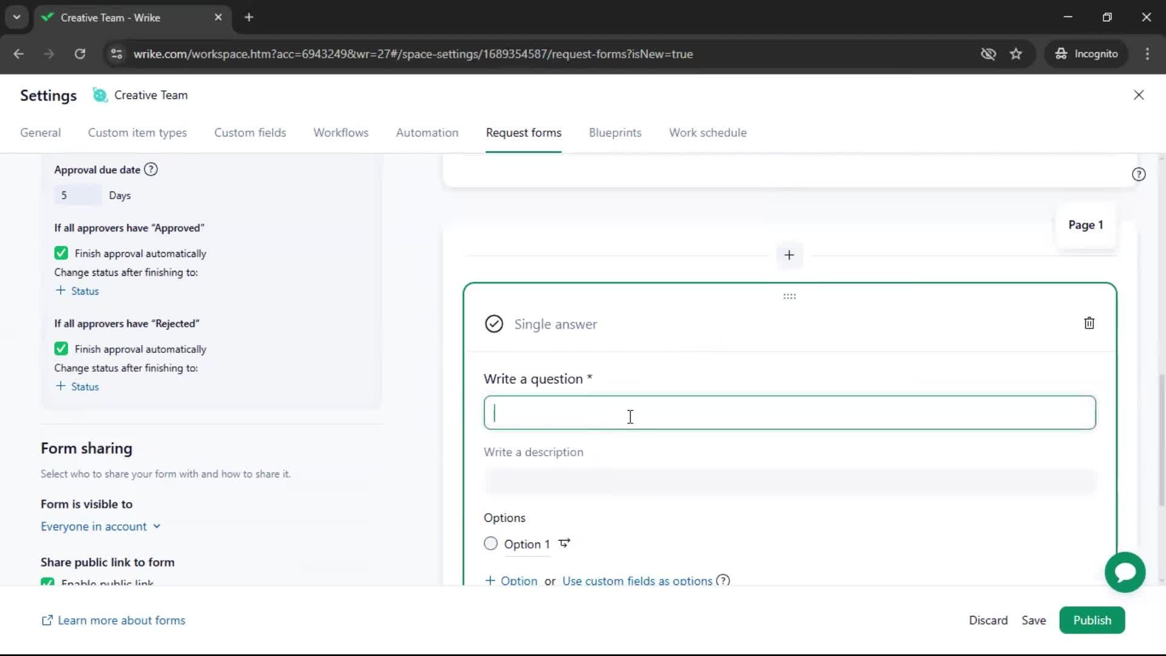Click the Single answer question type label
The width and height of the screenshot is (1166, 656).
tap(555, 324)
